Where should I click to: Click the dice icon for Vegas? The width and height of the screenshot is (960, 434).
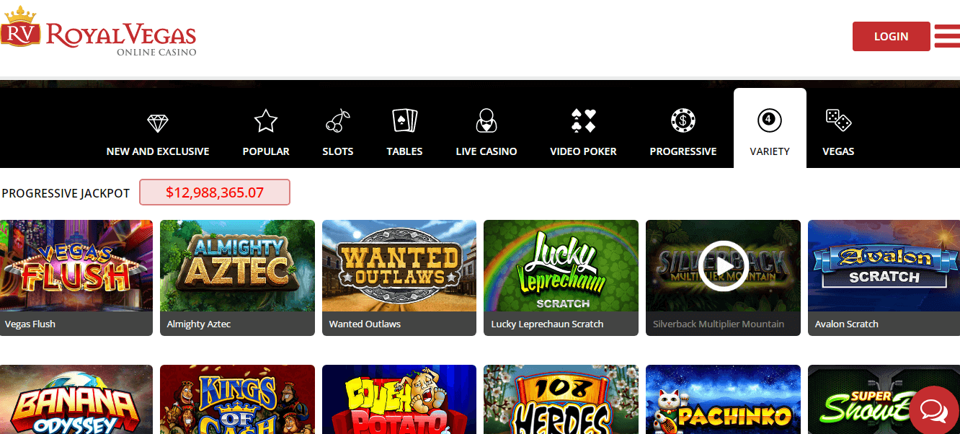pos(838,121)
